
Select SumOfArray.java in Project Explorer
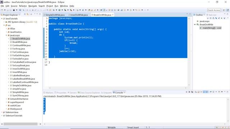click(20, 96)
